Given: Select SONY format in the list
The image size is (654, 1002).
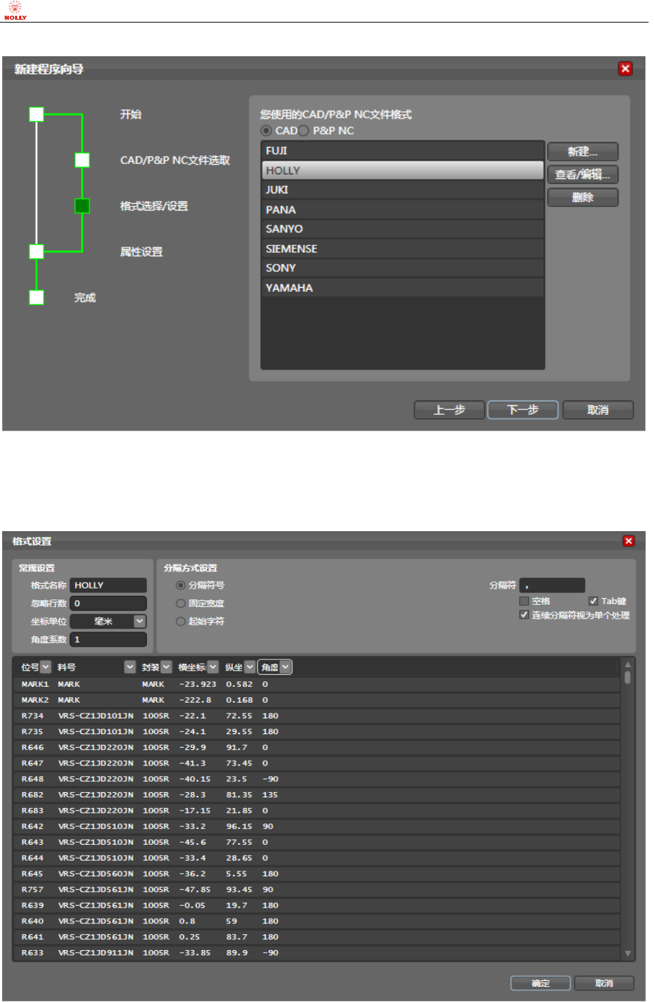Looking at the screenshot, I should tap(403, 267).
